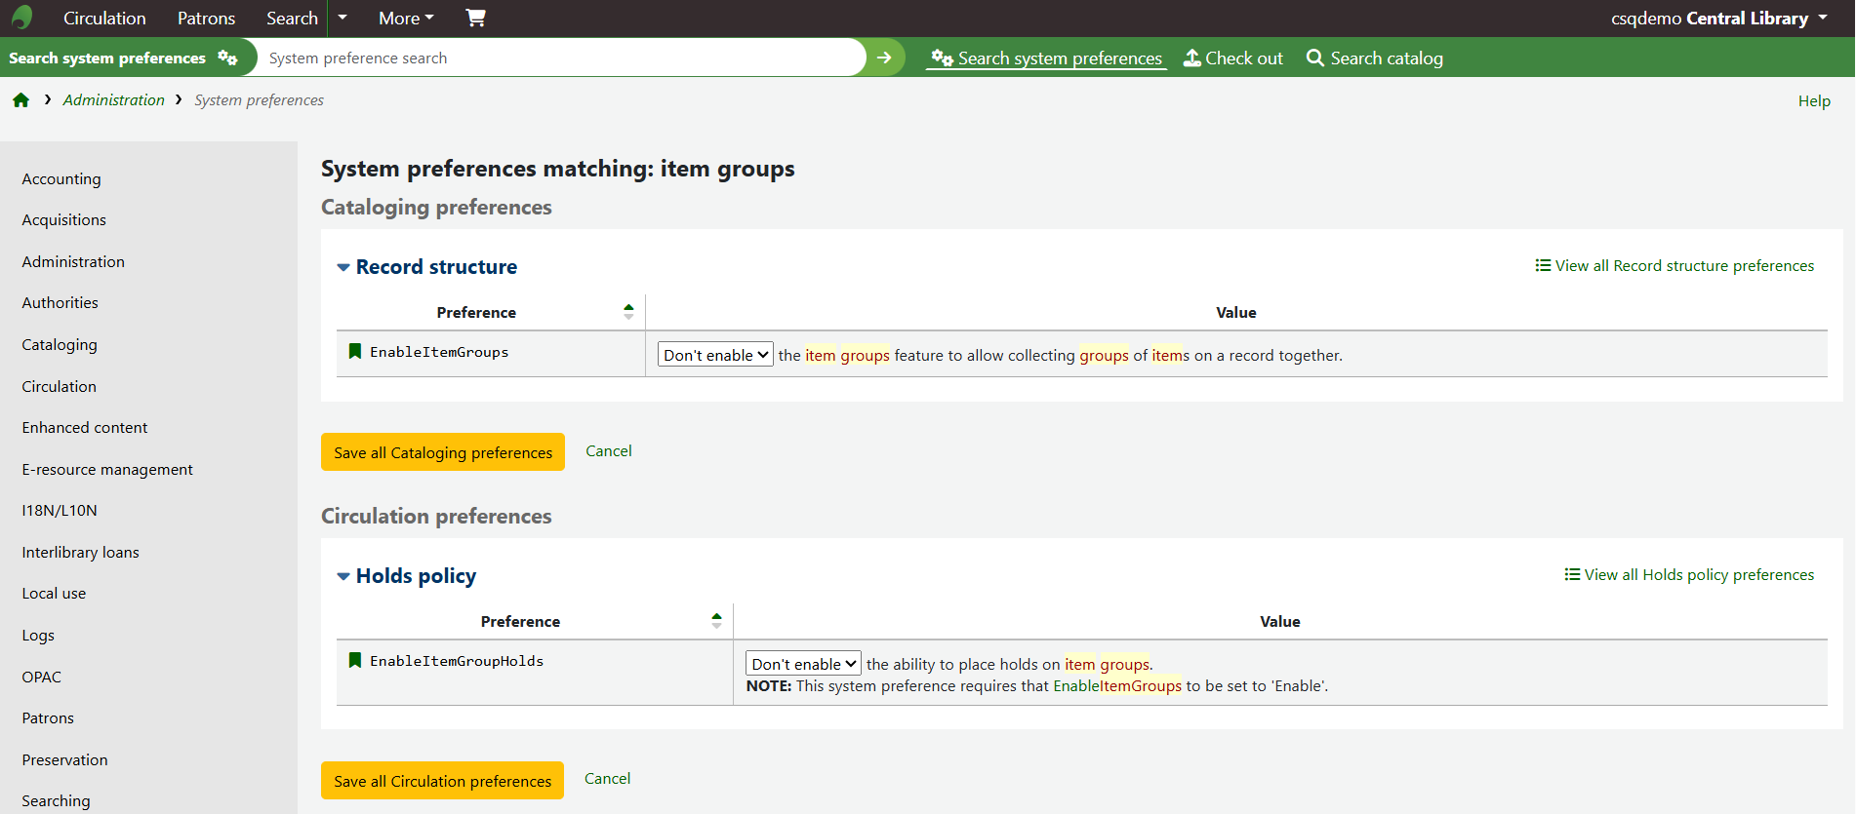Click the bookmark icon beside EnableItemGroups
This screenshot has width=1856, height=814.
[355, 351]
